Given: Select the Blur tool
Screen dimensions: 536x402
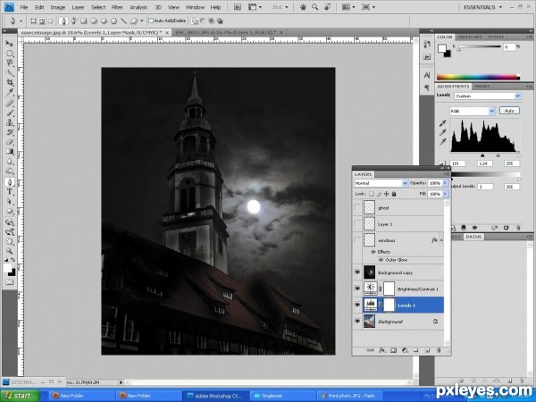Looking at the screenshot, I should coord(9,161).
